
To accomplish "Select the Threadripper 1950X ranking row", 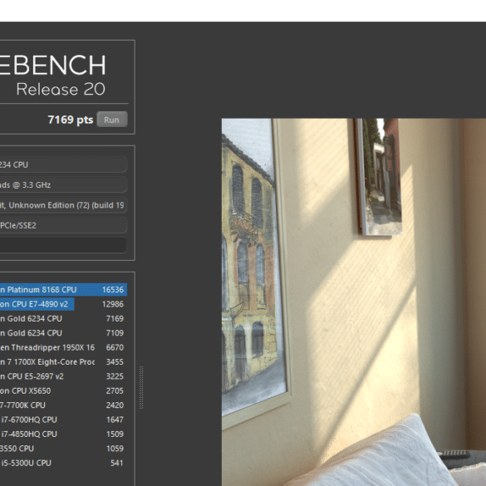I will click(63, 347).
